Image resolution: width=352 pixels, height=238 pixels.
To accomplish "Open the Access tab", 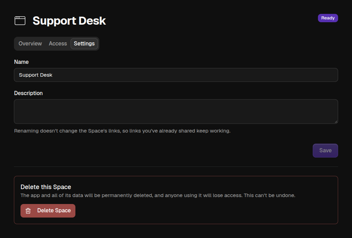I will (x=58, y=43).
